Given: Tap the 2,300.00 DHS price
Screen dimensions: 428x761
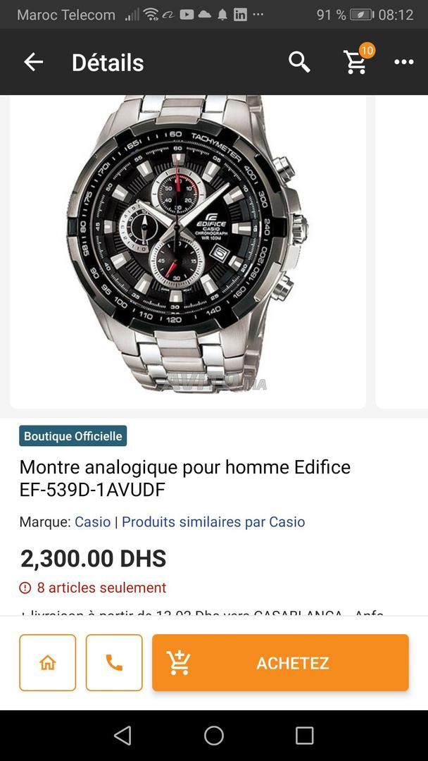Looking at the screenshot, I should click(x=93, y=559).
